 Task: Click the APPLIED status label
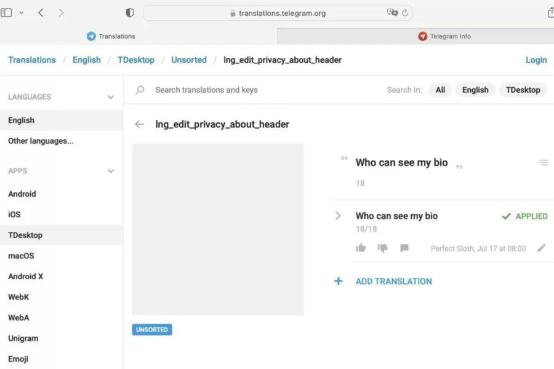[524, 216]
